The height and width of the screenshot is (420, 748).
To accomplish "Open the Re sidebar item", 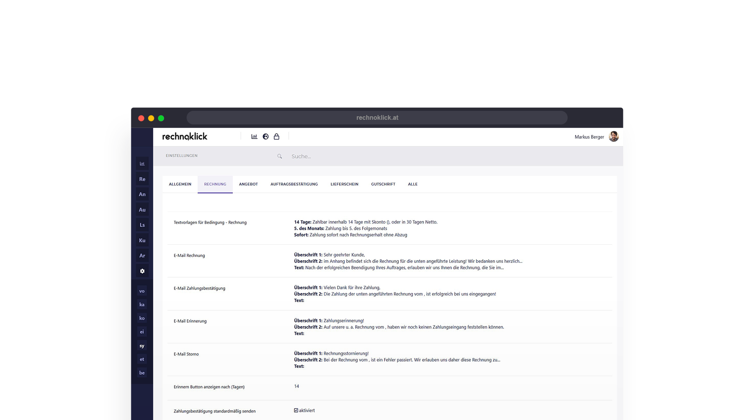I will click(x=142, y=179).
